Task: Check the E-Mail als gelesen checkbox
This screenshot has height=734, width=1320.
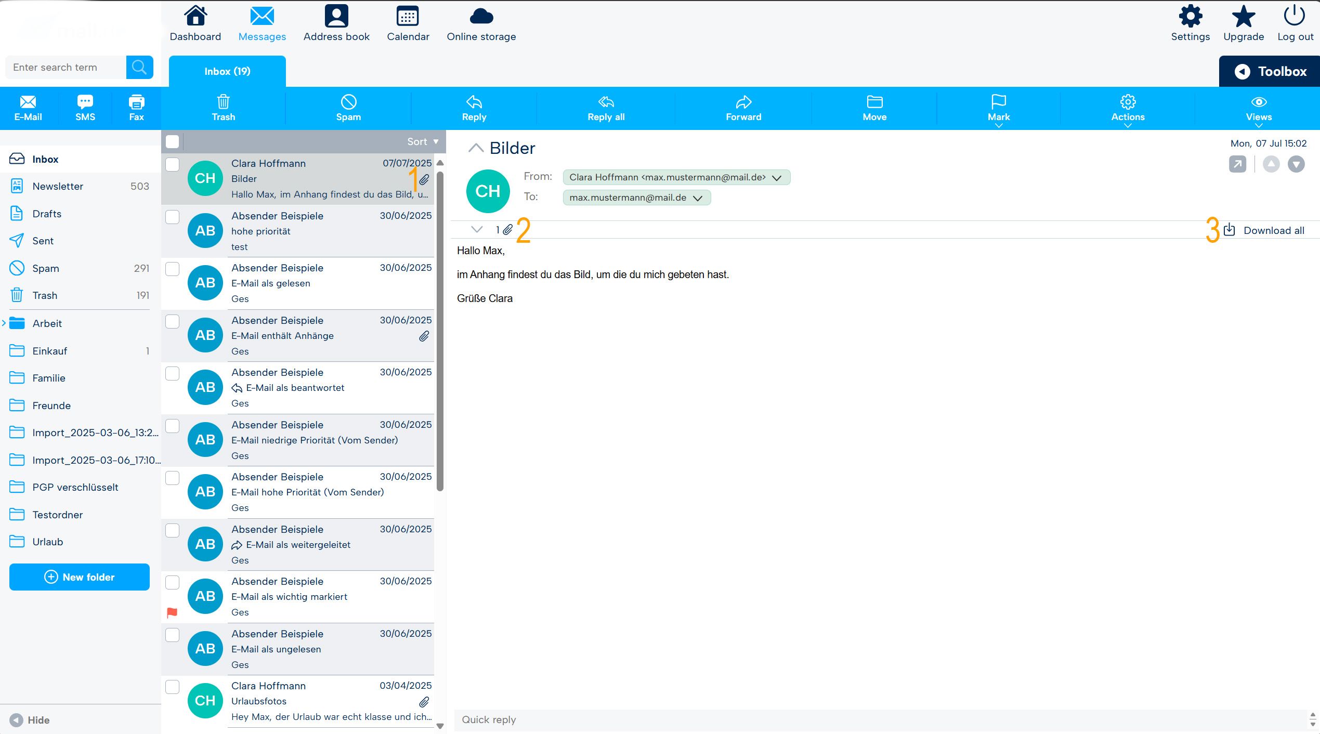Action: point(172,269)
